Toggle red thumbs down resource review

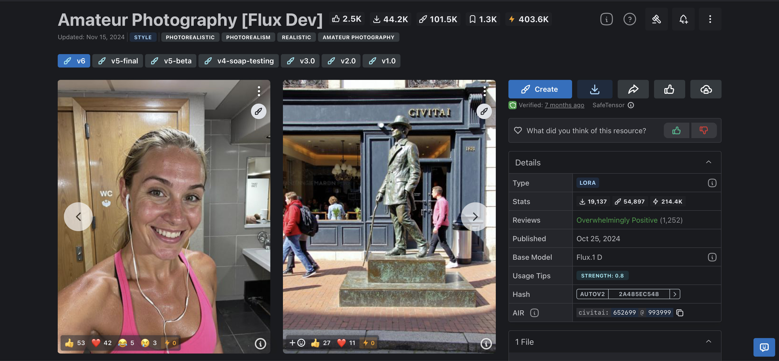tap(703, 131)
